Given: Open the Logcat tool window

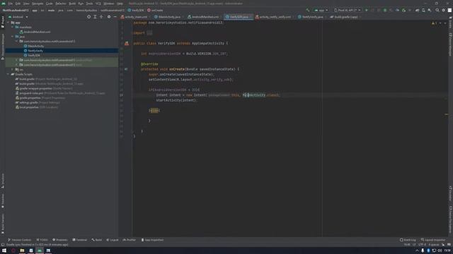Looking at the screenshot, I should (x=113, y=240).
